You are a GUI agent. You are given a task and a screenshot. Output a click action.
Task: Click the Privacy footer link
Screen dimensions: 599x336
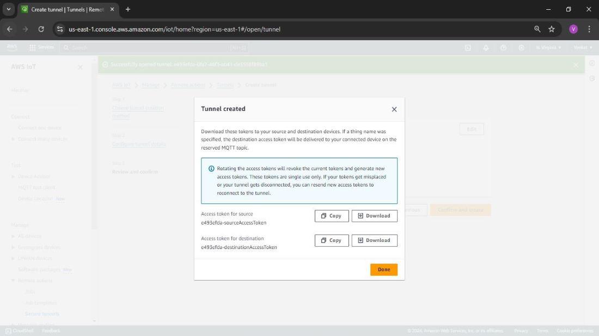(521, 331)
